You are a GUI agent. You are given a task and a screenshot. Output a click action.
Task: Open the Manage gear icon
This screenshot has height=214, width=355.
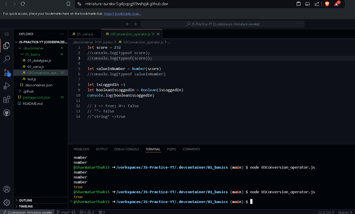click(7, 202)
